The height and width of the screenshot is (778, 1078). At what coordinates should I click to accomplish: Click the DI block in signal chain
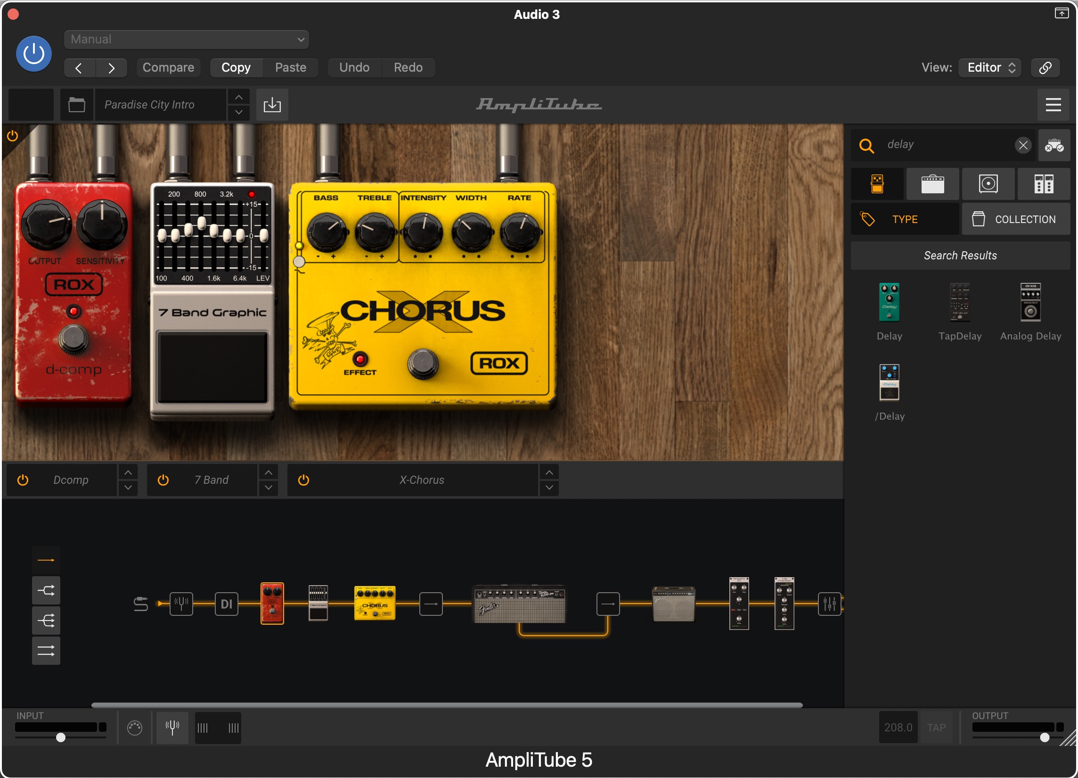227,604
